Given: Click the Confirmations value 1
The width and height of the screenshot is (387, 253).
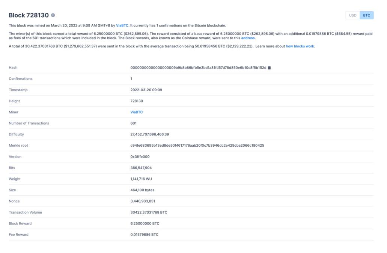Looking at the screenshot, I should coord(131,79).
